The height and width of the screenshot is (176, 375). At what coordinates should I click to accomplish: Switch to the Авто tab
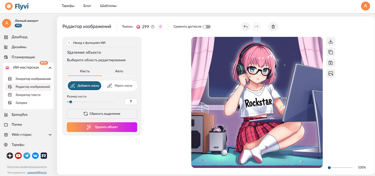point(119,71)
